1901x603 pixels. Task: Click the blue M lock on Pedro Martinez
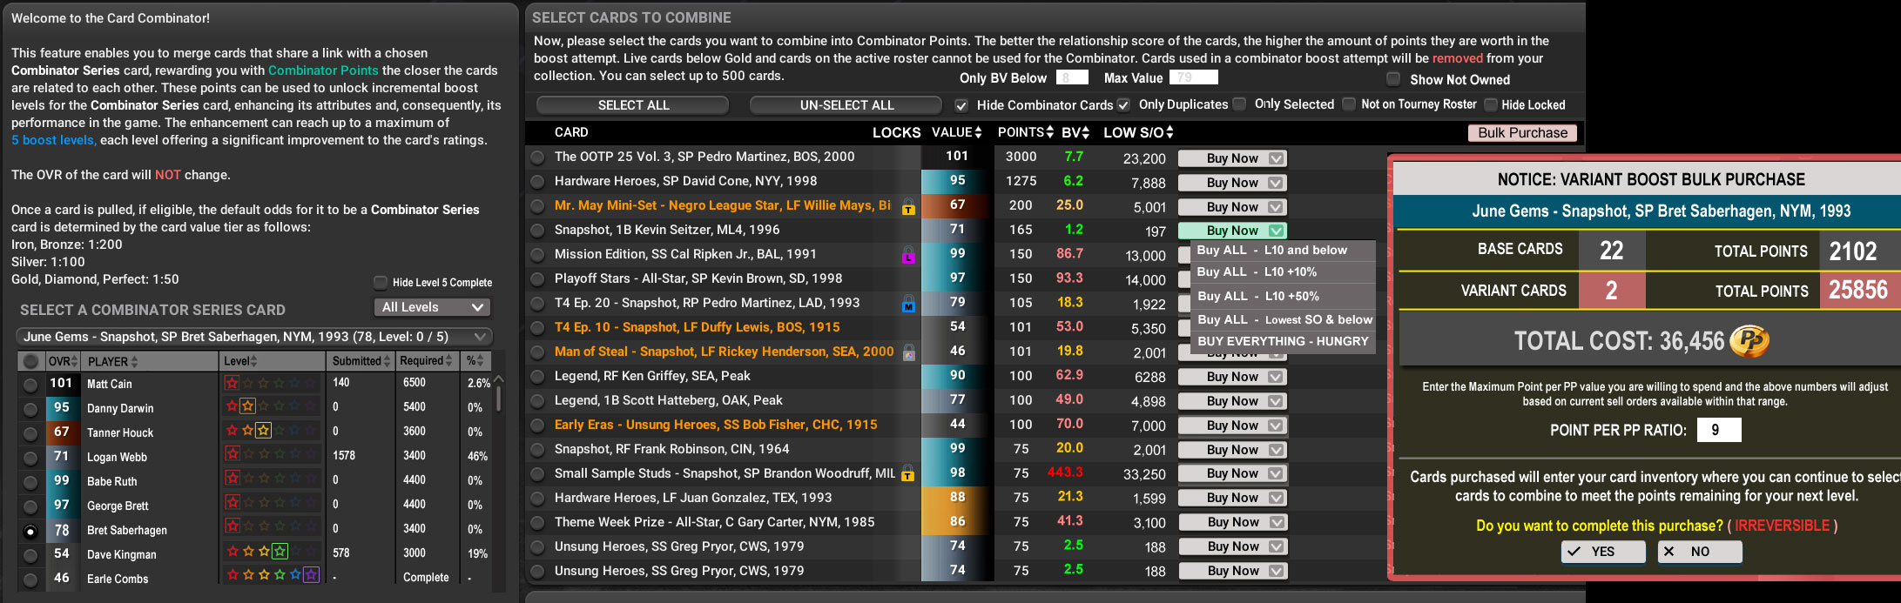coord(908,305)
